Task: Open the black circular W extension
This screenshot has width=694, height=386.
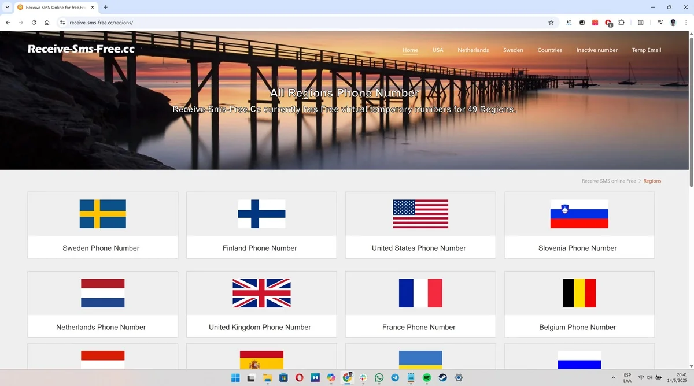Action: [582, 23]
